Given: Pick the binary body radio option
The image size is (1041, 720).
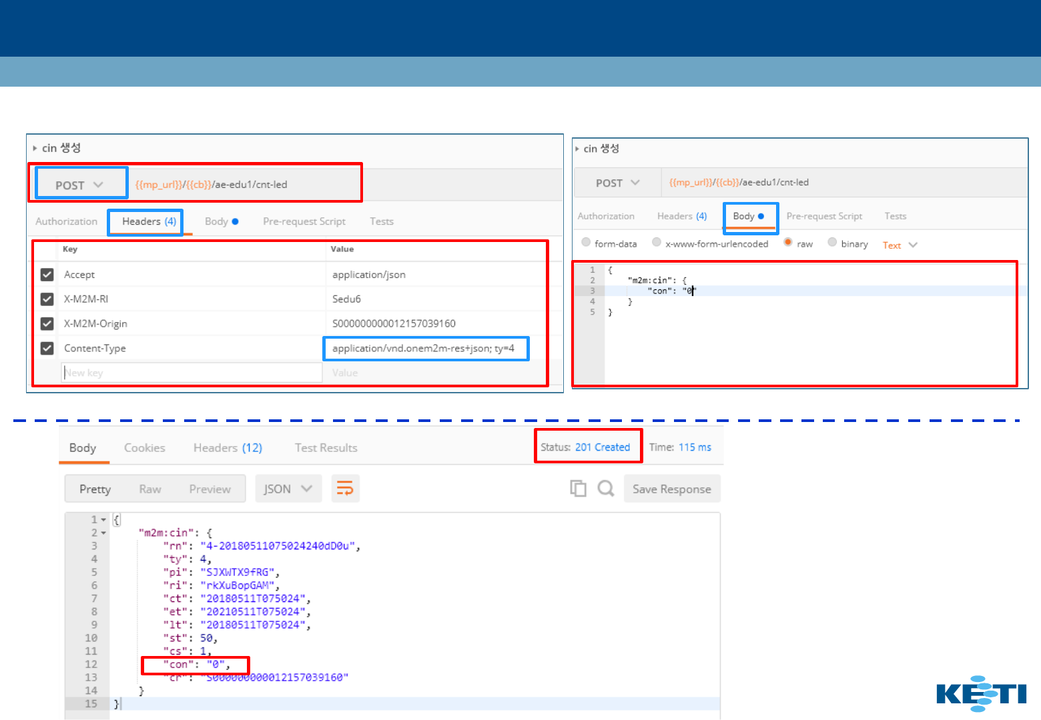Looking at the screenshot, I should (x=832, y=243).
